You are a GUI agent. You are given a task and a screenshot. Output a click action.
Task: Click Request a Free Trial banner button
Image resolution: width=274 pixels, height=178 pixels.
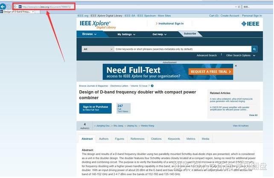point(210,72)
